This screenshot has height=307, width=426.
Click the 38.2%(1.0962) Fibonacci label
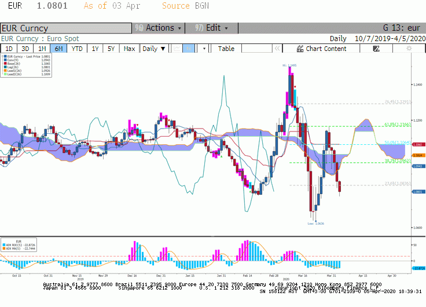398,160
